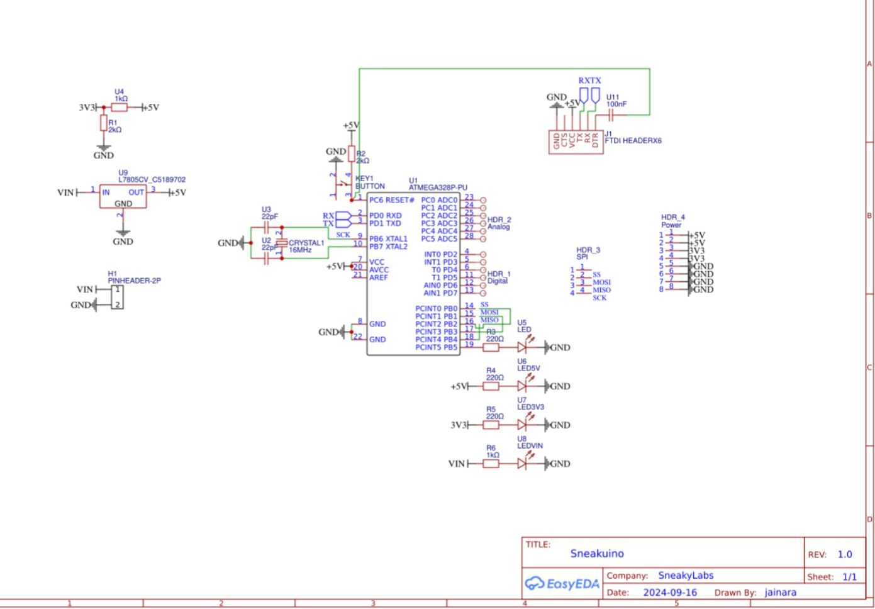The image size is (875, 609).
Task: Select the HDR_4 Power header label
Action: [672, 221]
